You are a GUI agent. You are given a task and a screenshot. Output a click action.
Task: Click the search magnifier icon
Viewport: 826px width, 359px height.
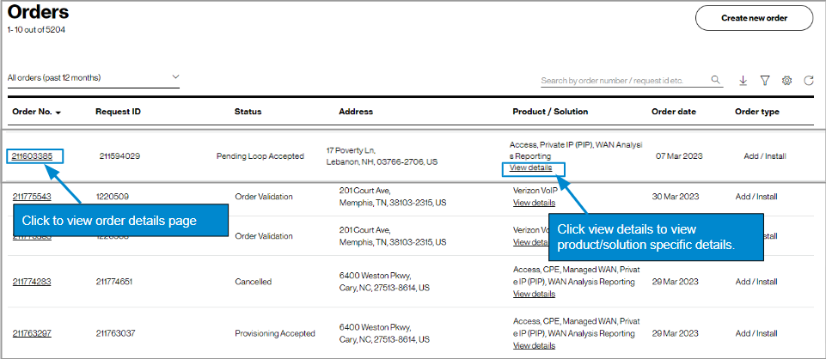tap(716, 81)
